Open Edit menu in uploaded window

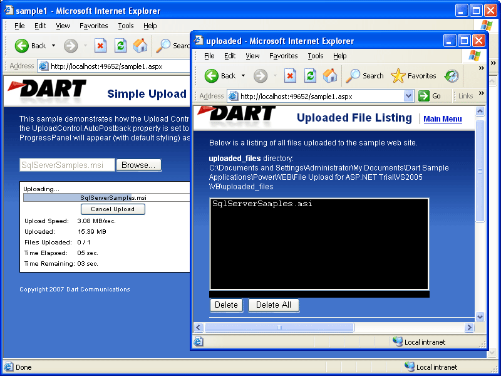230,56
